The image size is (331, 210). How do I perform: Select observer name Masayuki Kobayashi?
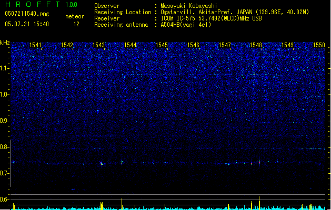[189, 6]
